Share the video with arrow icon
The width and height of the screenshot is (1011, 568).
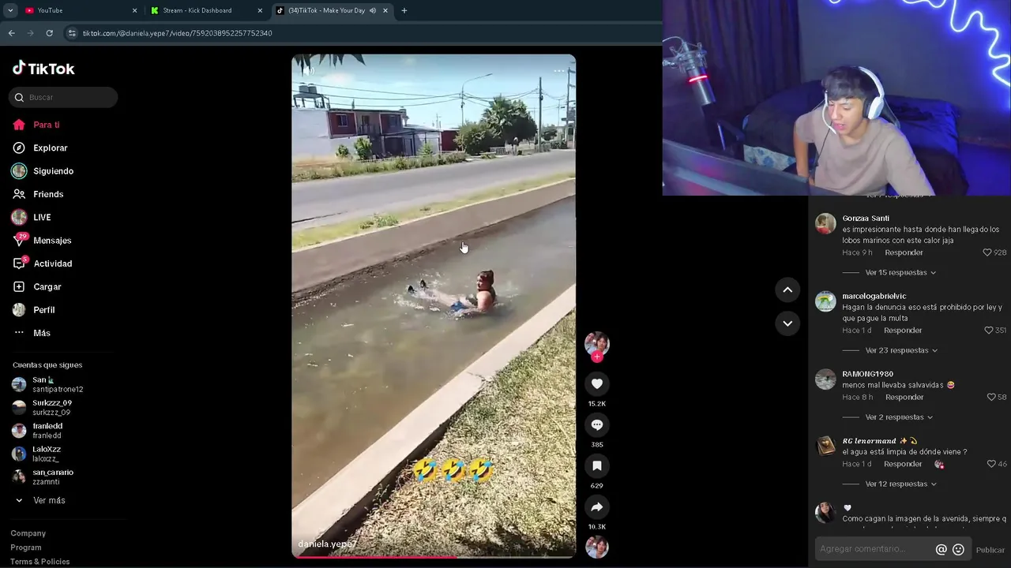coord(597,506)
